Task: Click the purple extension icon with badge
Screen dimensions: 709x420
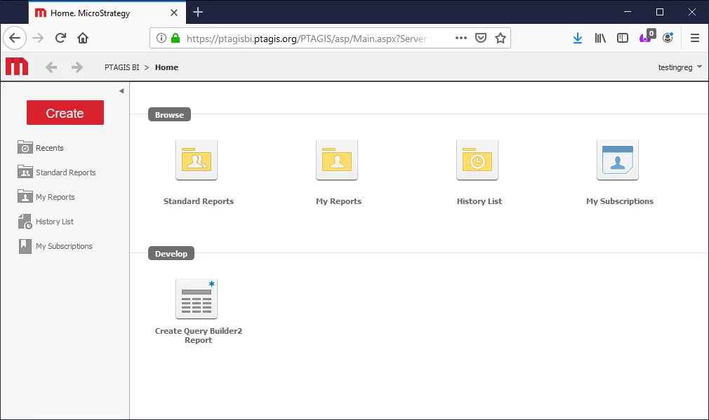Action: (x=647, y=36)
